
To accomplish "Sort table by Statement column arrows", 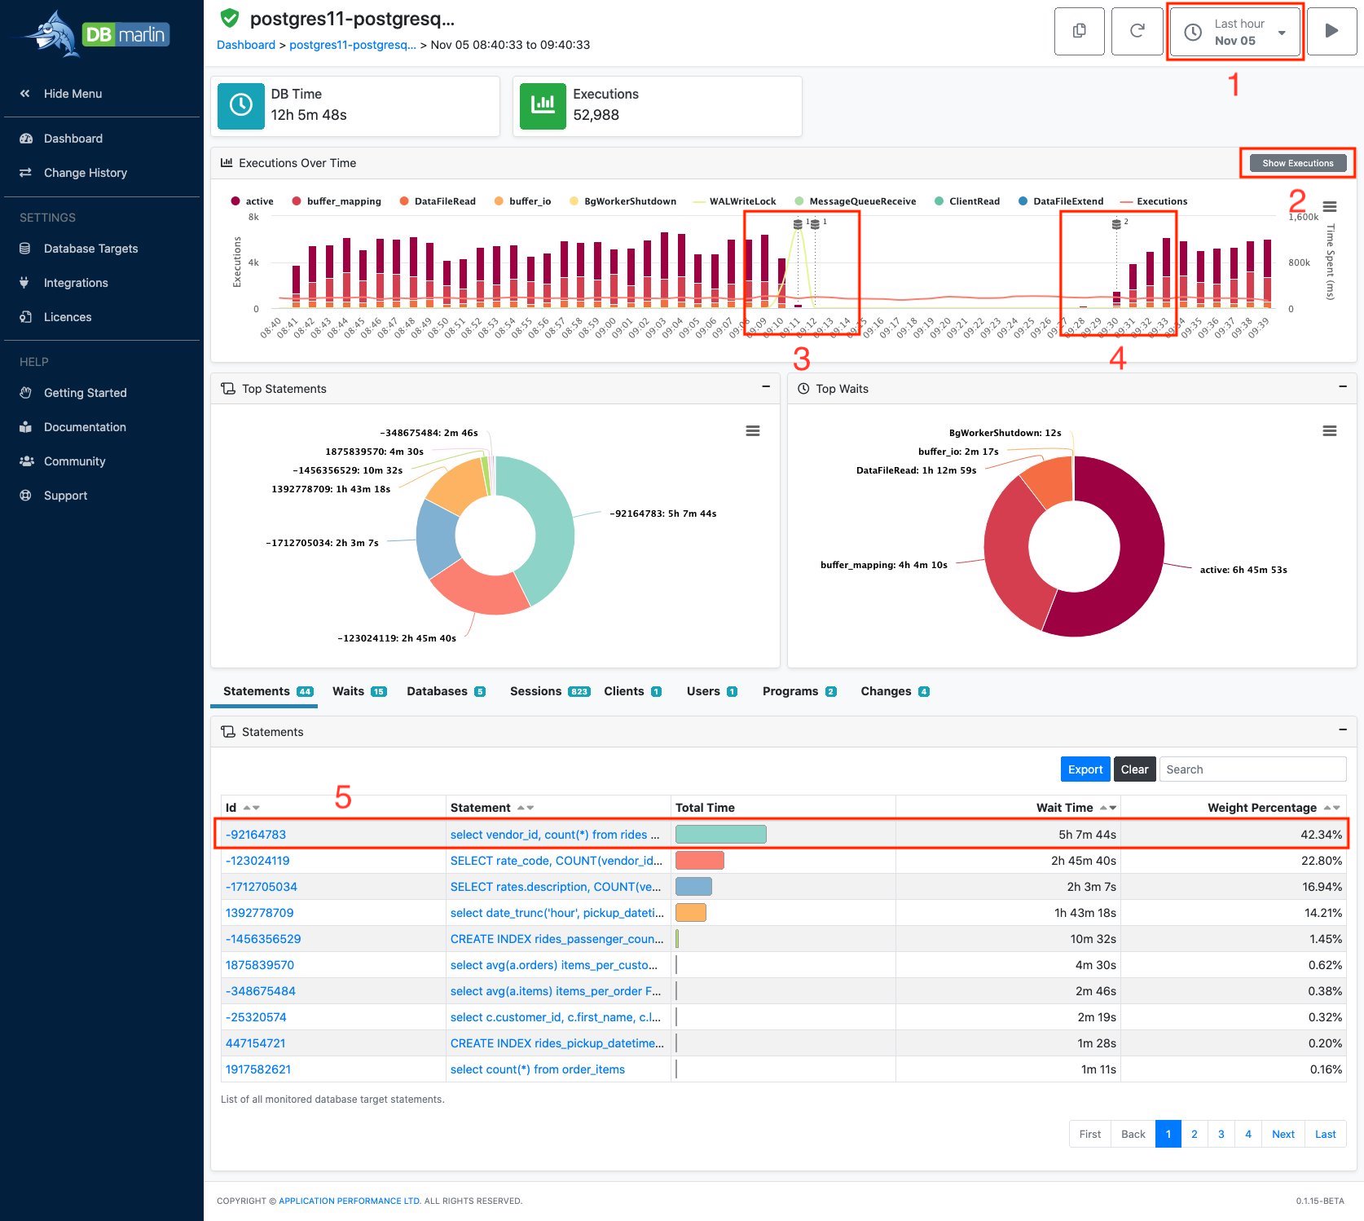I will 526,808.
